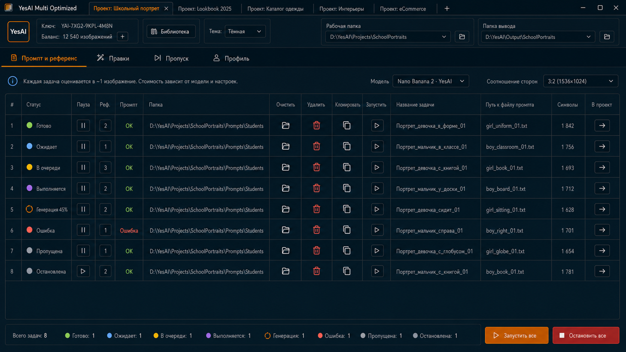Image resolution: width=626 pixels, height=352 pixels.
Task: Add a new project tab
Action: click(447, 9)
